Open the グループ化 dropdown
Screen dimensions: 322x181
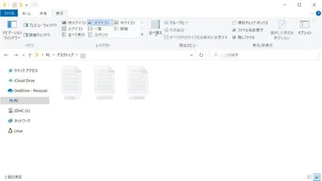pyautogui.click(x=176, y=23)
